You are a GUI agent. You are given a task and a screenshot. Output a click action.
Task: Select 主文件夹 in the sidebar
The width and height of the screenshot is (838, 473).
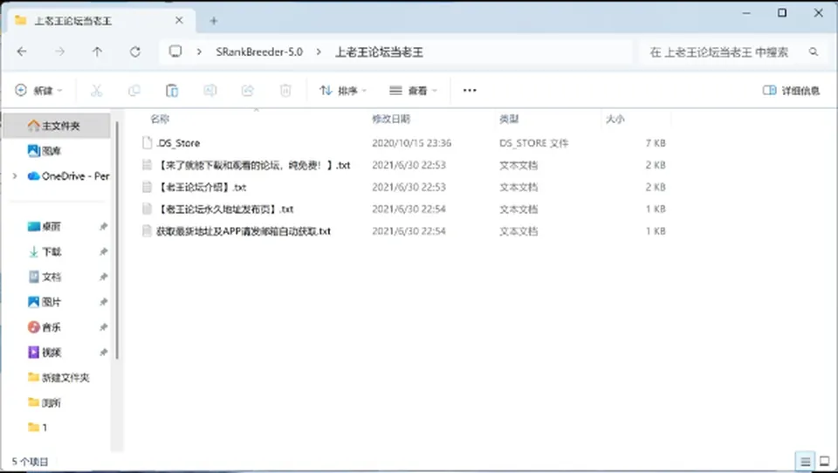(57, 126)
